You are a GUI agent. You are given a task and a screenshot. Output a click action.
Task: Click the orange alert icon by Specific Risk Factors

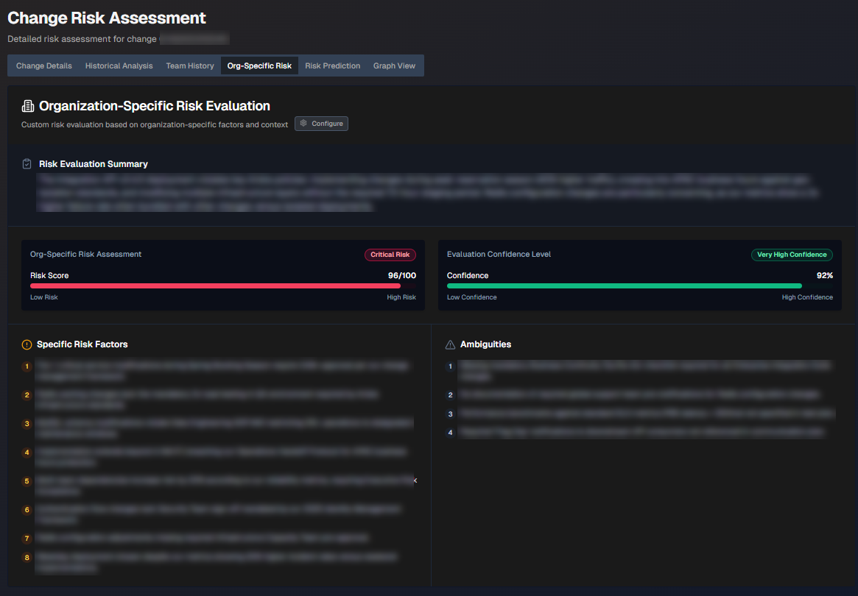tap(27, 344)
